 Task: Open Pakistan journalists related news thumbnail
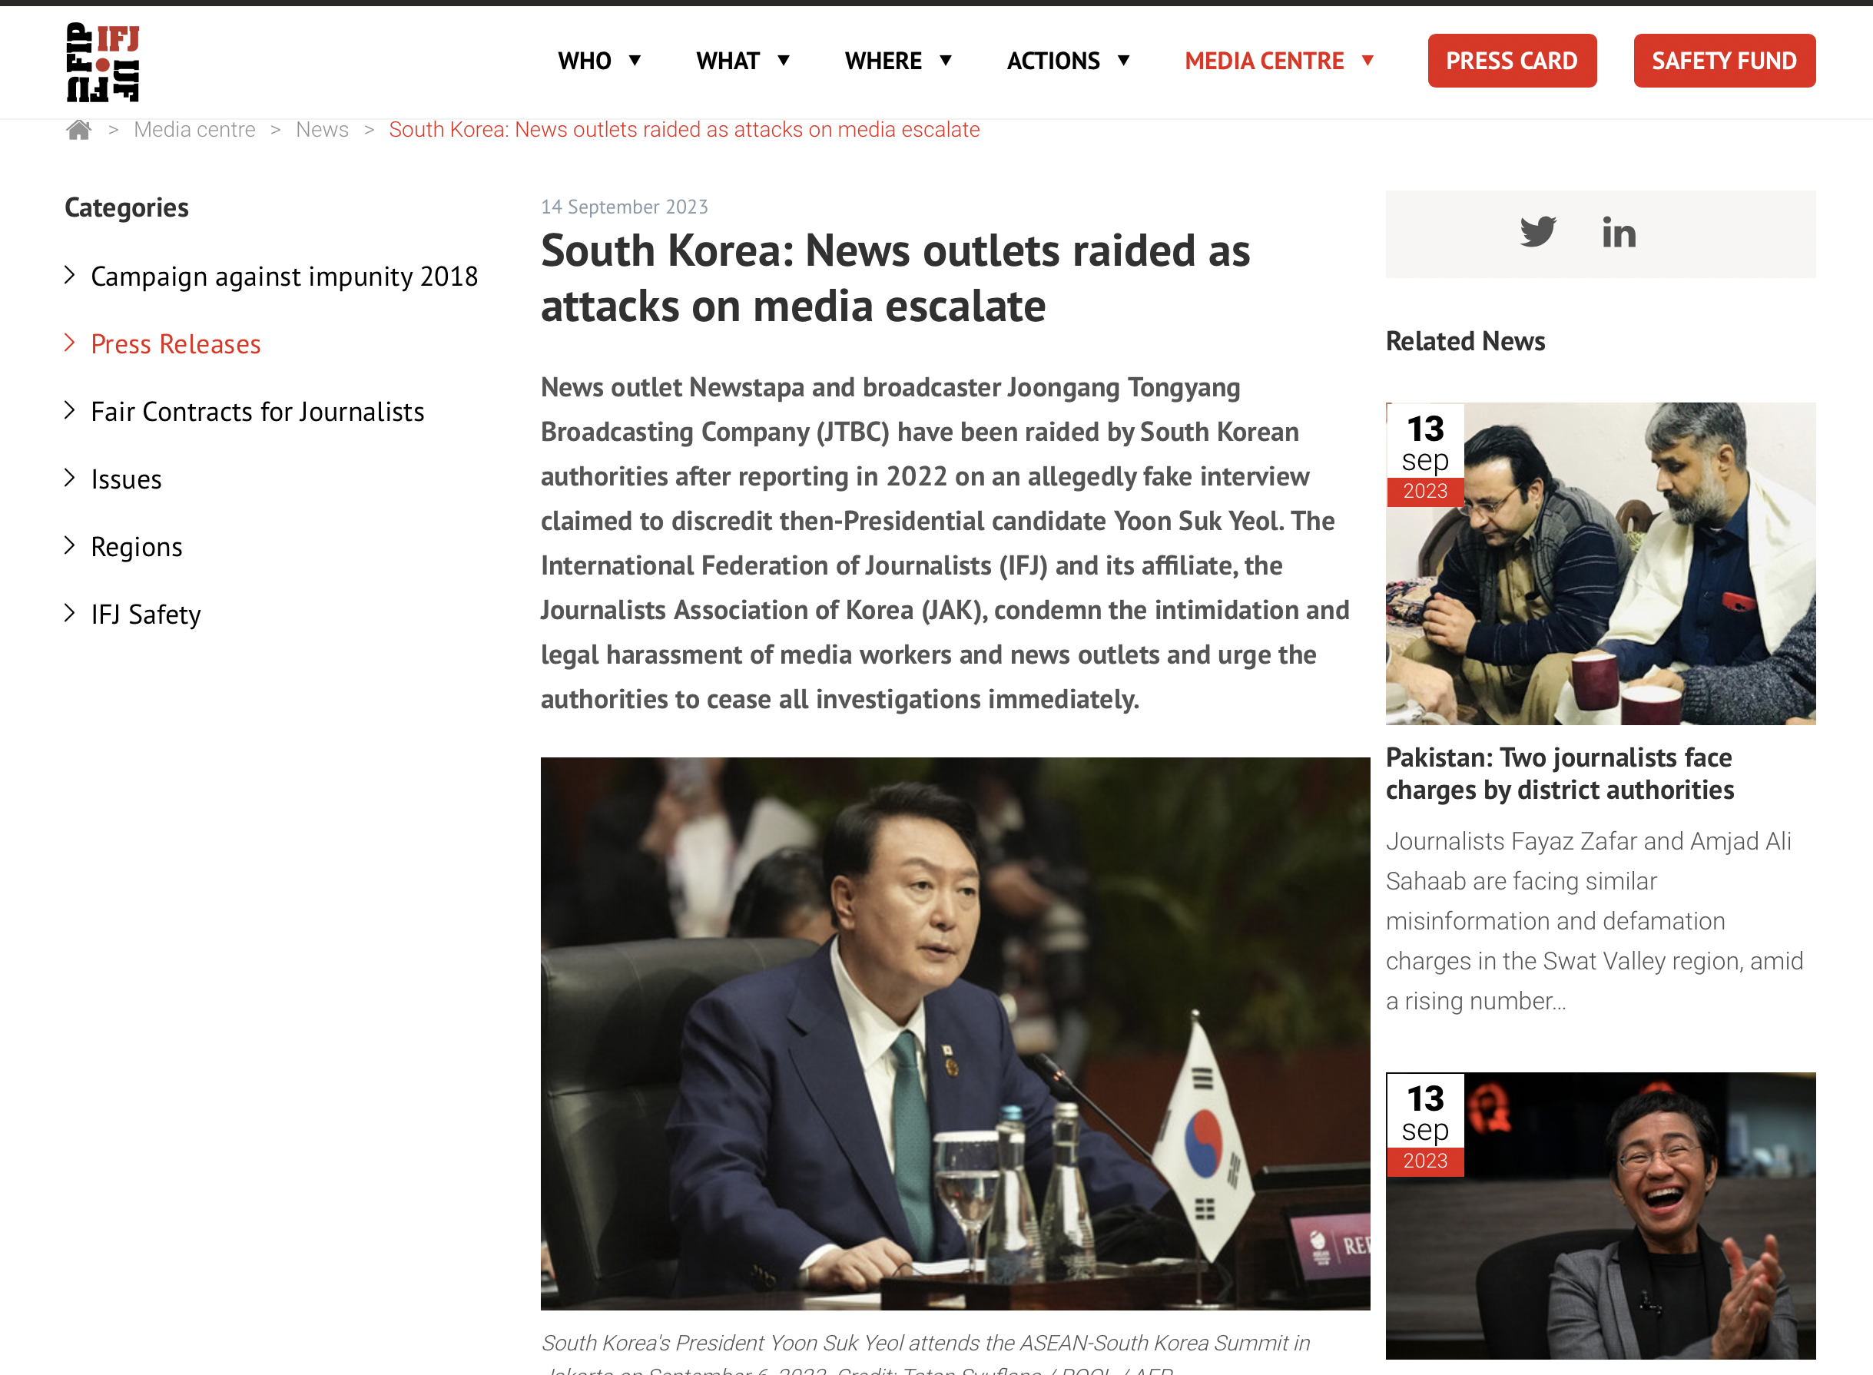pyautogui.click(x=1600, y=564)
